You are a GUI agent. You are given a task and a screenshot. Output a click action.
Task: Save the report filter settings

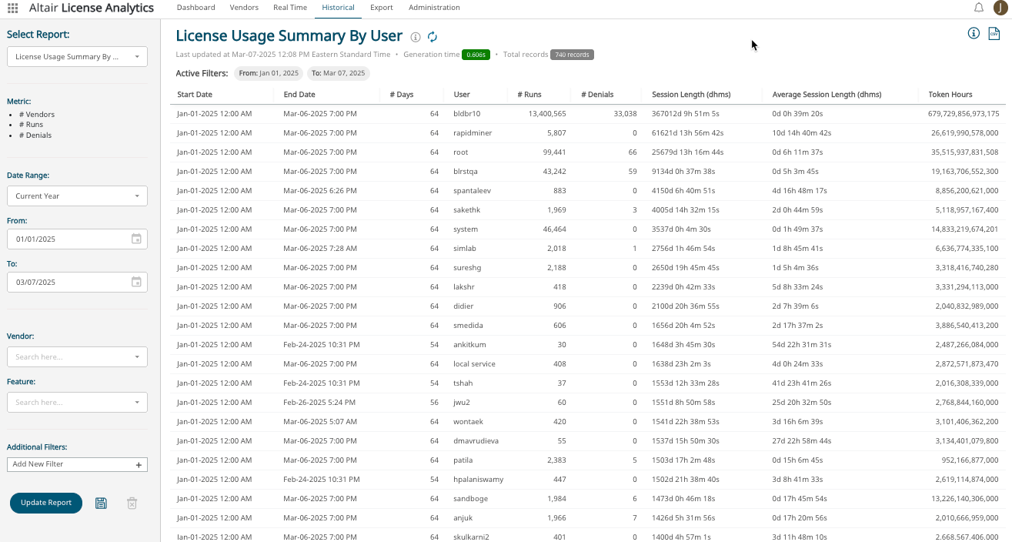(101, 503)
